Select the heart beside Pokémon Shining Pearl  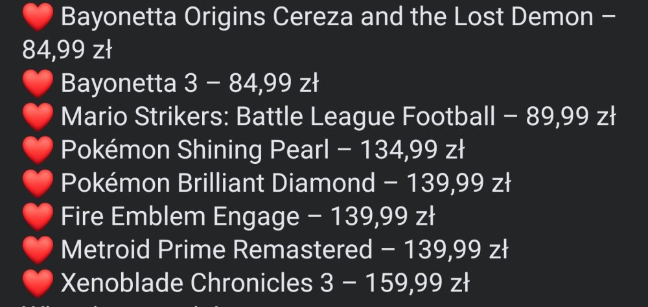(x=37, y=151)
